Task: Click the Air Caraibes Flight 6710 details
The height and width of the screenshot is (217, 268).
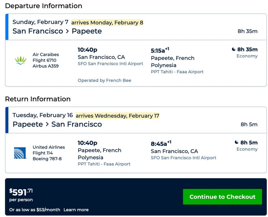Action: click(46, 60)
